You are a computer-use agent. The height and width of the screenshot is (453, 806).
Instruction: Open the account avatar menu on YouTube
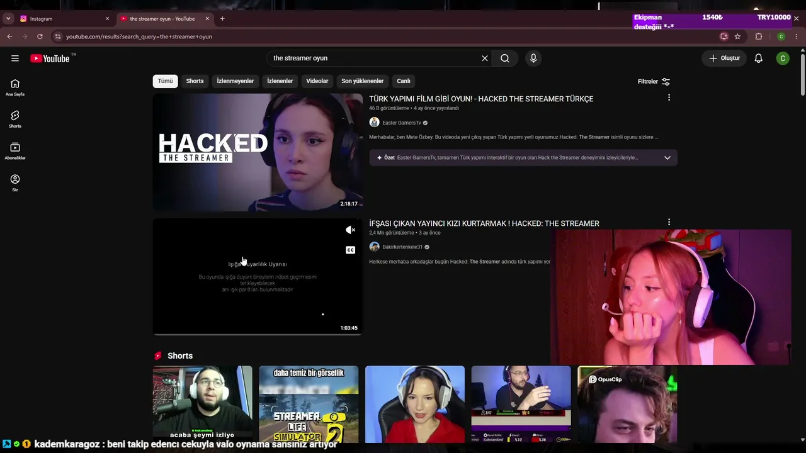[x=783, y=59]
